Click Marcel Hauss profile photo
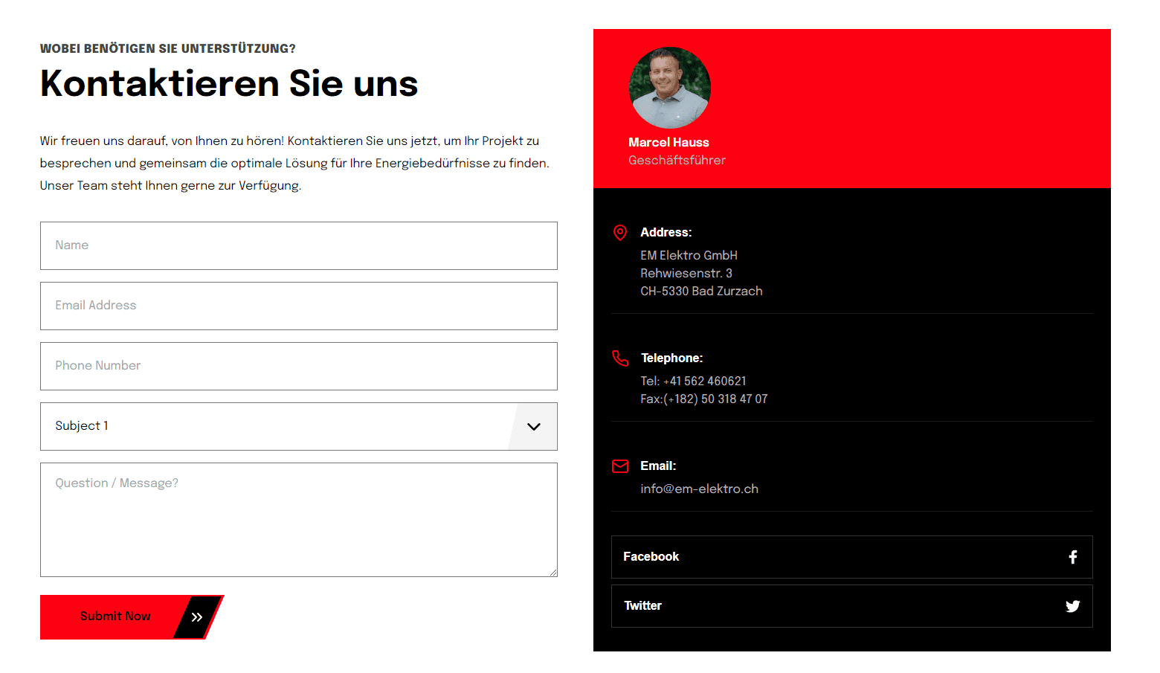1160x673 pixels. click(x=669, y=88)
